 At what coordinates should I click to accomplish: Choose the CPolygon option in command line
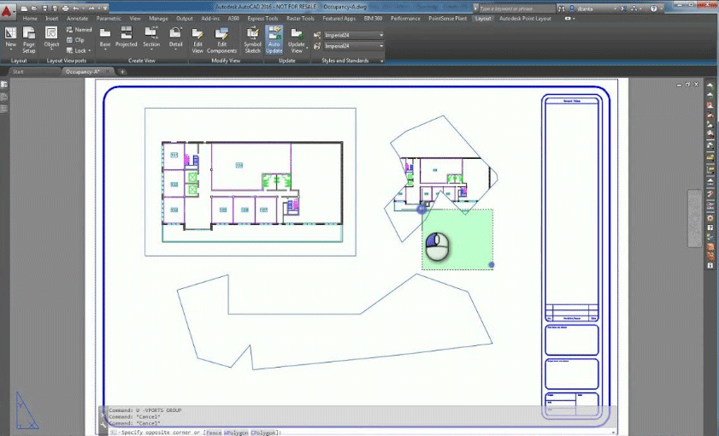coord(263,433)
